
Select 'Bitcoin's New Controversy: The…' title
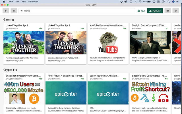[149, 76]
